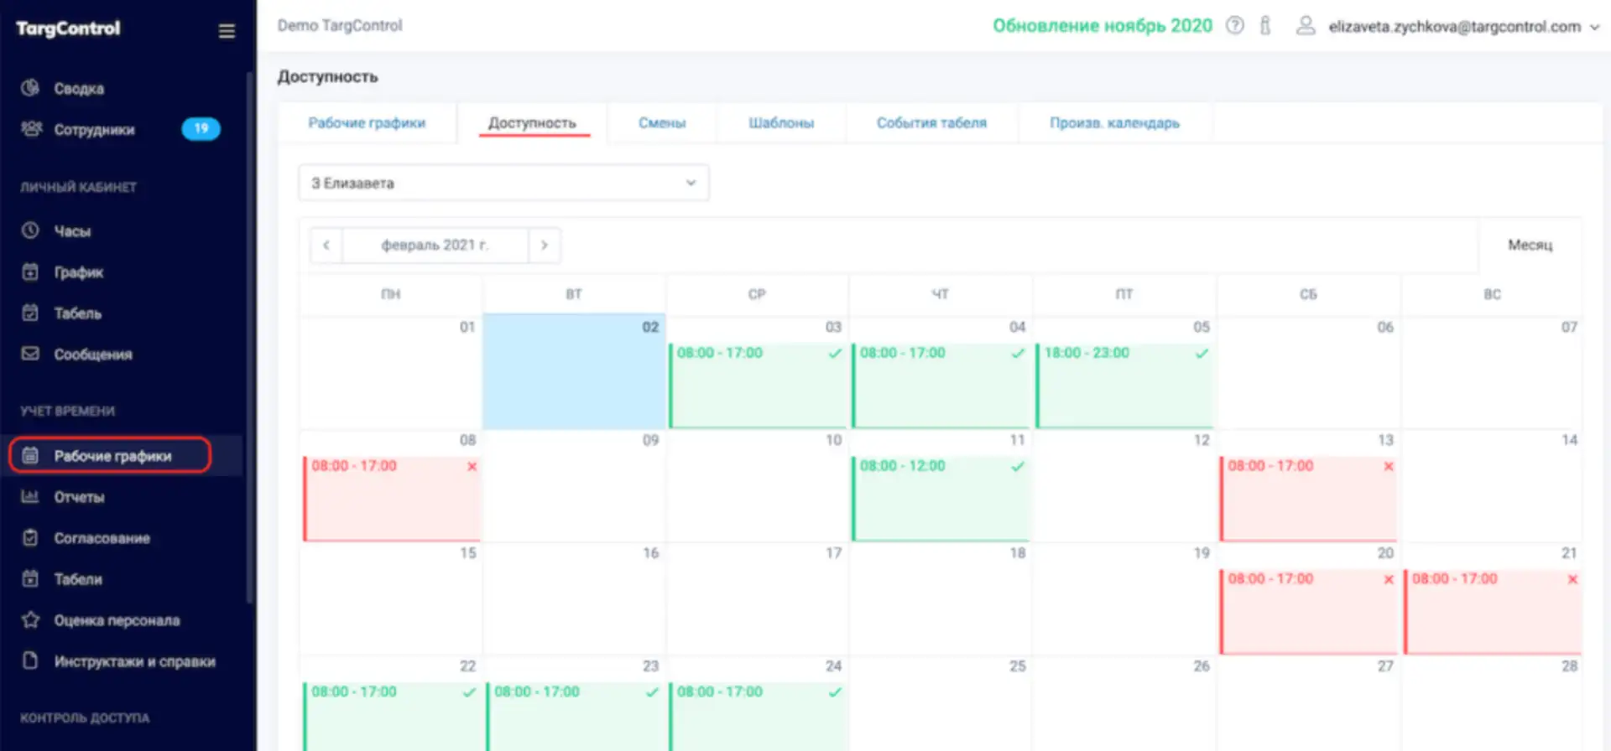Click the Согласование clipboard icon
1611x751 pixels.
(x=30, y=537)
